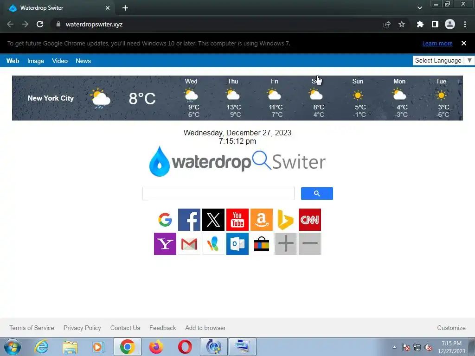This screenshot has width=475, height=356.
Task: Open the Privacy Policy link
Action: (82, 328)
